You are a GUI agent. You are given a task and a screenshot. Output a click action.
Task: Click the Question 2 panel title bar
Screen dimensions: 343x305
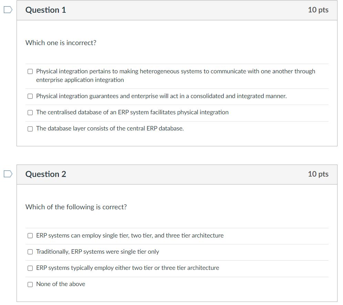tap(172, 174)
